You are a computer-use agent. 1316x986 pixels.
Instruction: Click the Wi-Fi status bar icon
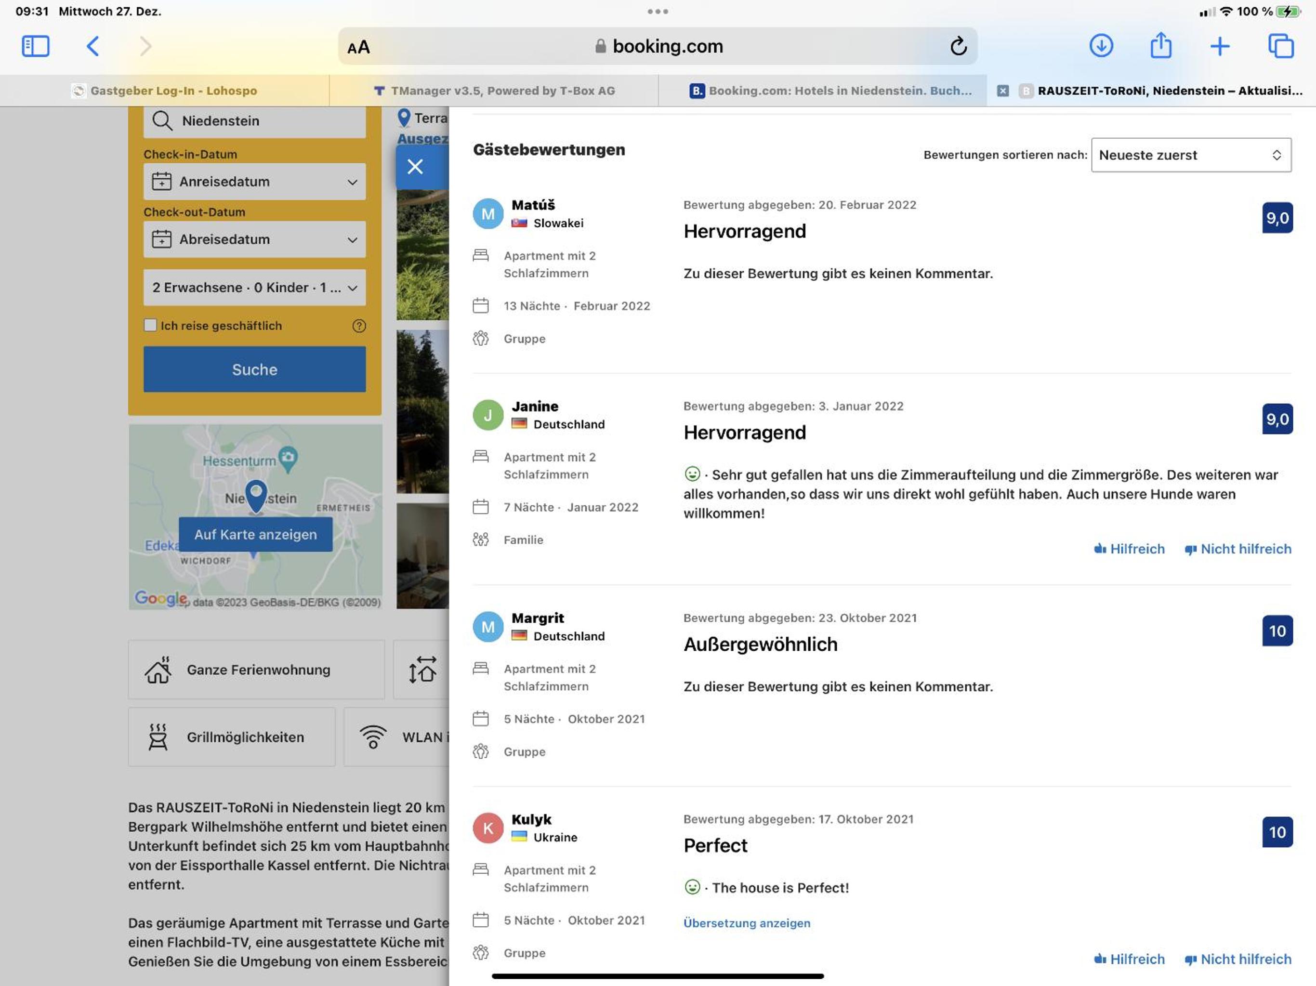coord(1226,11)
